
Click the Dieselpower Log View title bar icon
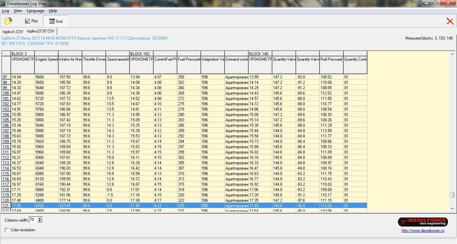(x=3, y=3)
